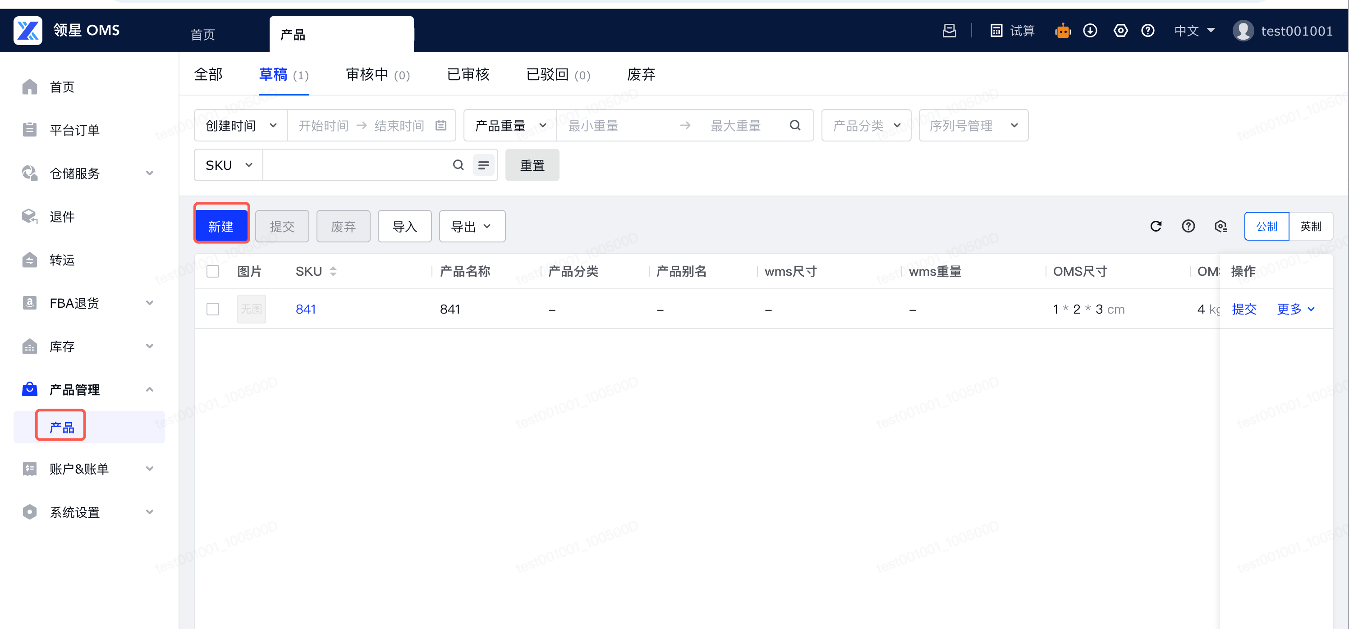Click the robot assistant icon in header
This screenshot has height=629, width=1349.
point(1063,31)
